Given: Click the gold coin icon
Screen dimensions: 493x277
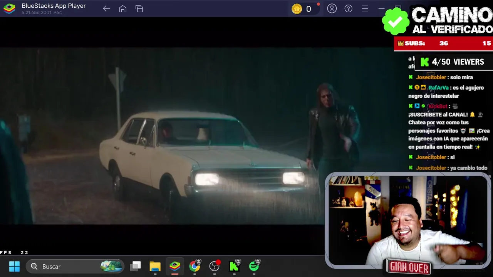Looking at the screenshot, I should (x=297, y=9).
